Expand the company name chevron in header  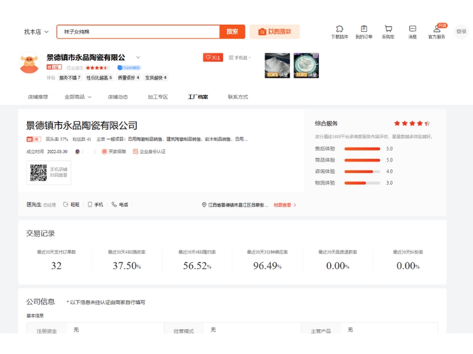[138, 58]
